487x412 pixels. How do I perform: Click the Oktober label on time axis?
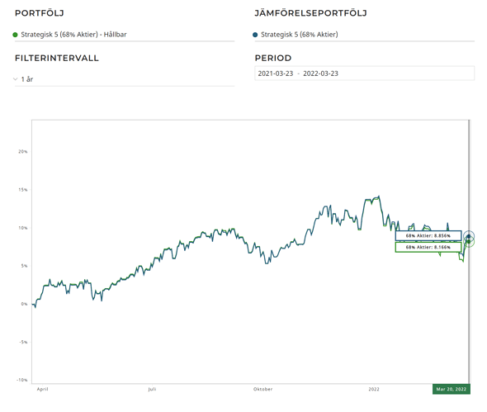[262, 389]
